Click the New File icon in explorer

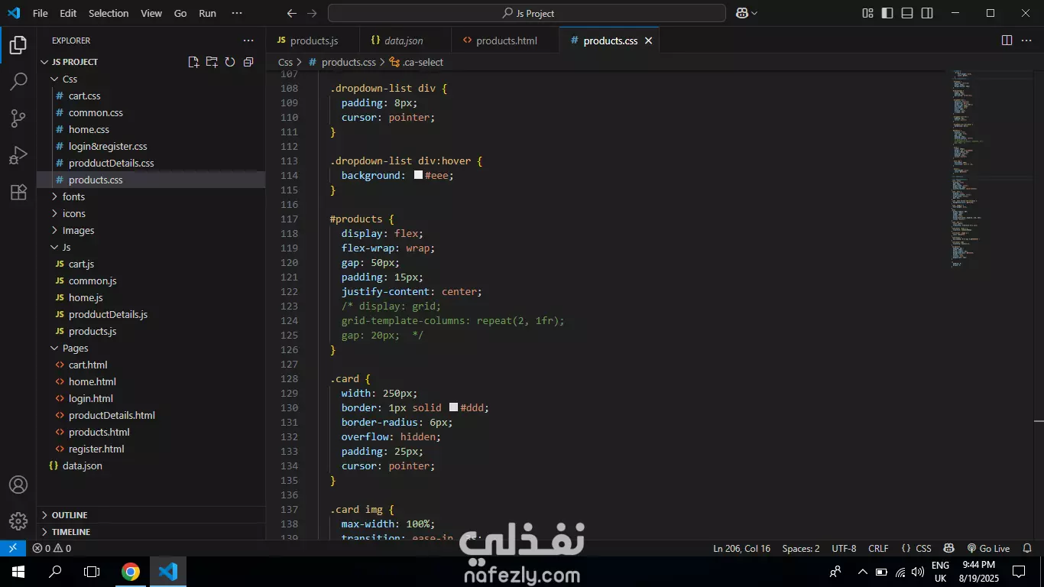click(193, 62)
